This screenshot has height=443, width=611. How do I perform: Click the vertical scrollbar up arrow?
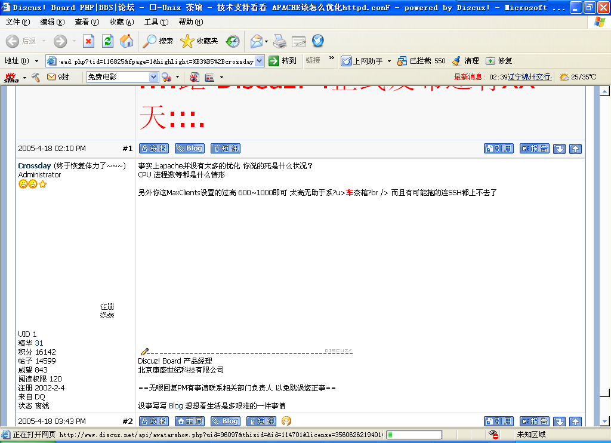[604, 91]
